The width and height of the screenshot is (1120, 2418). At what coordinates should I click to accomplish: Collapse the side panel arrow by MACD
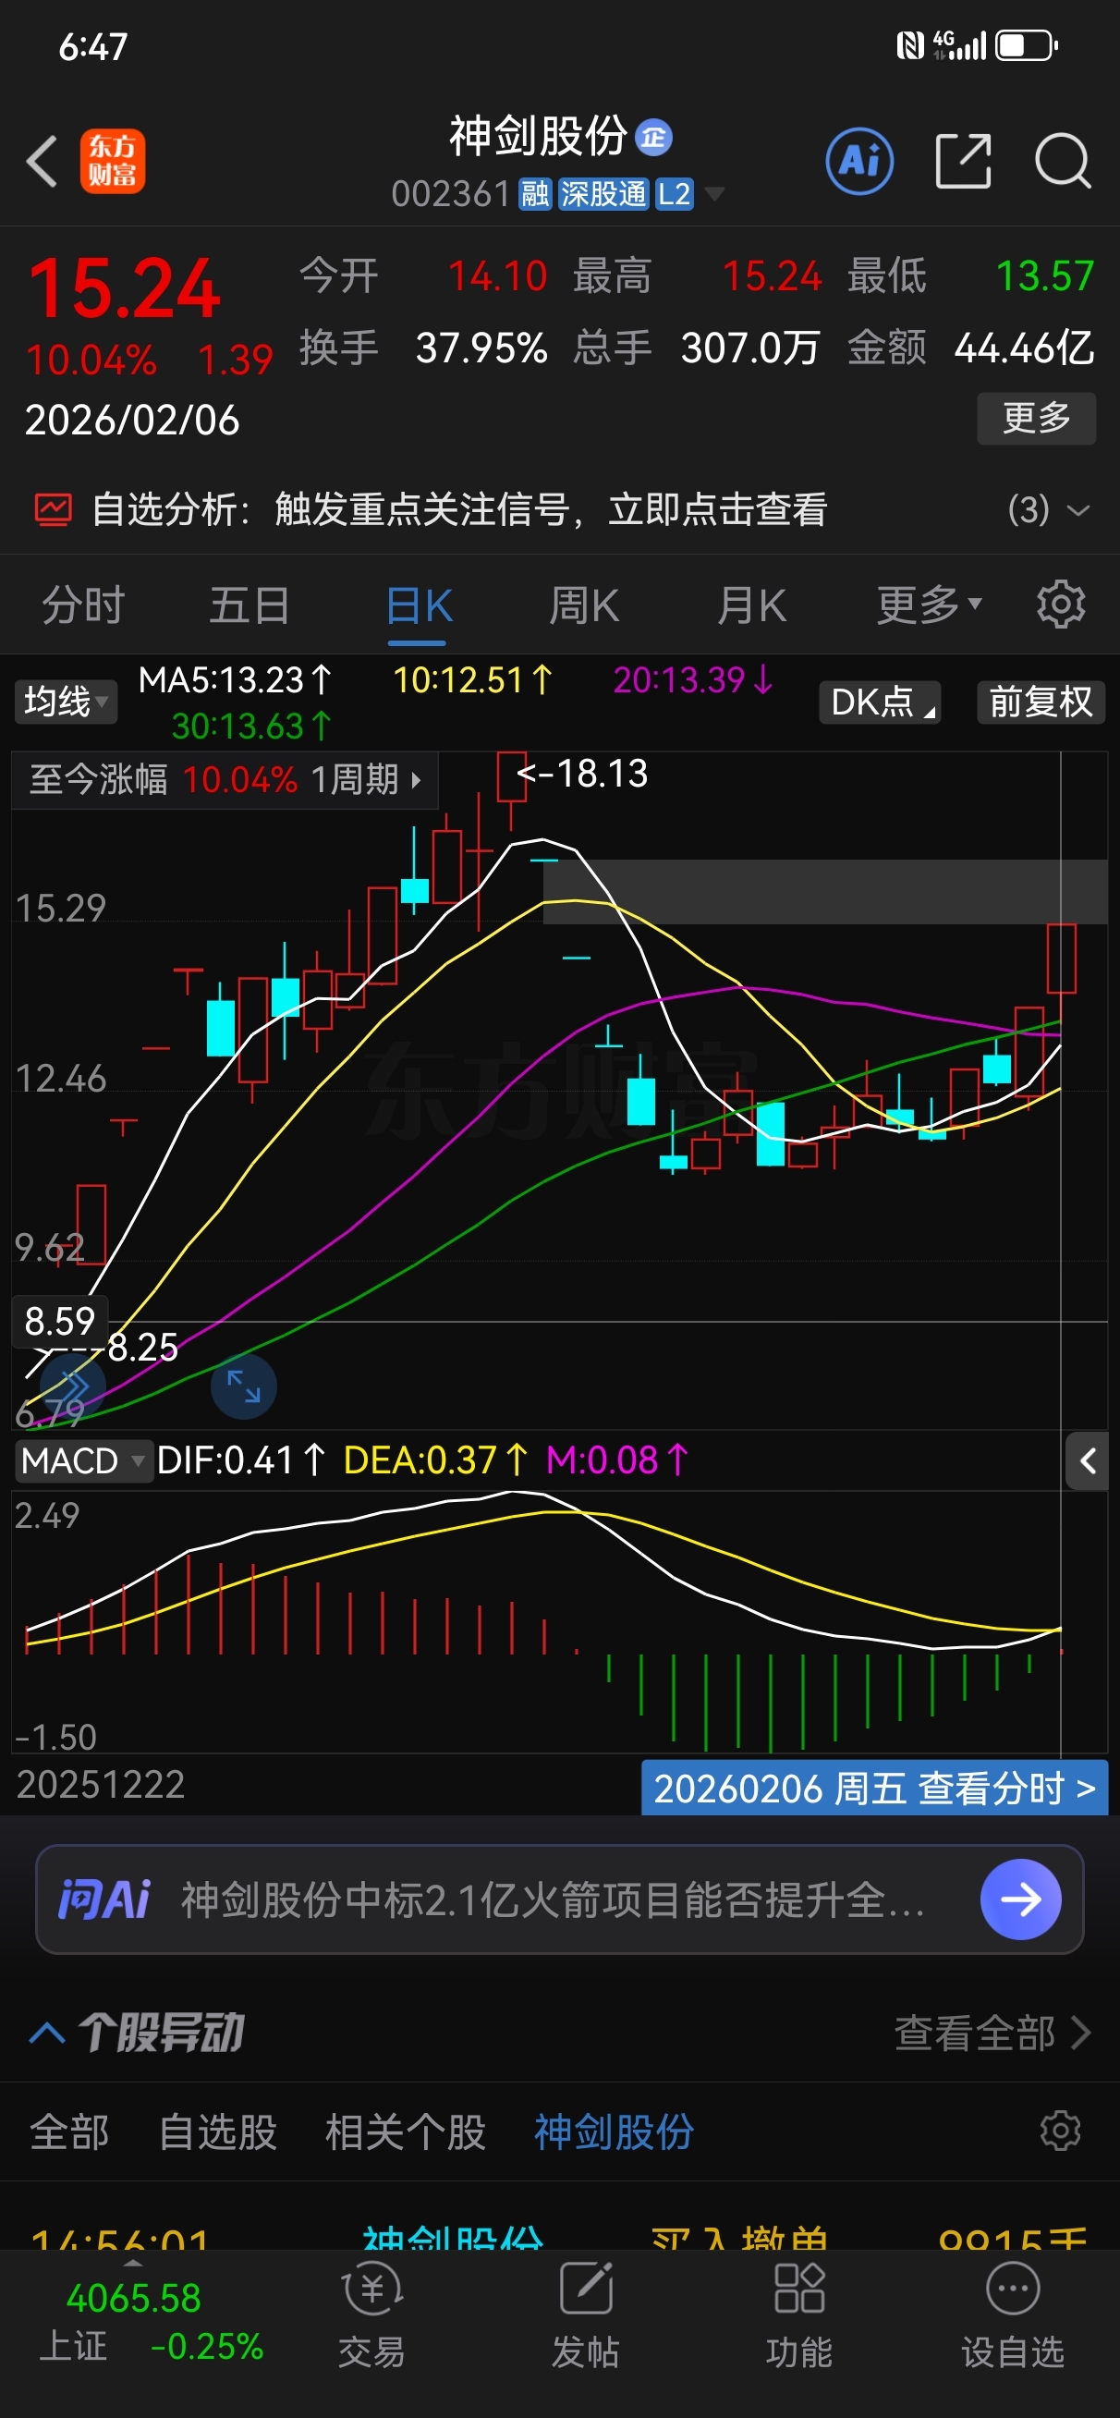pyautogui.click(x=1087, y=1460)
